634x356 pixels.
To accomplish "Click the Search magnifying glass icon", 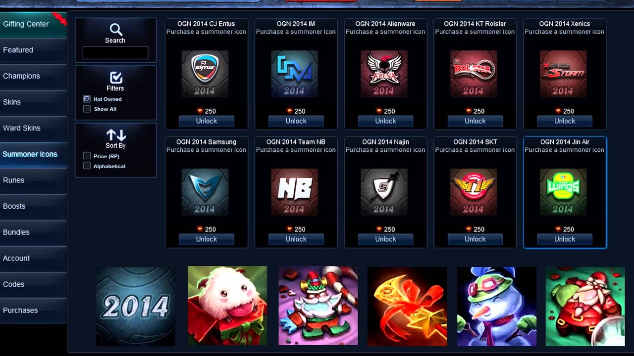I will pos(115,29).
